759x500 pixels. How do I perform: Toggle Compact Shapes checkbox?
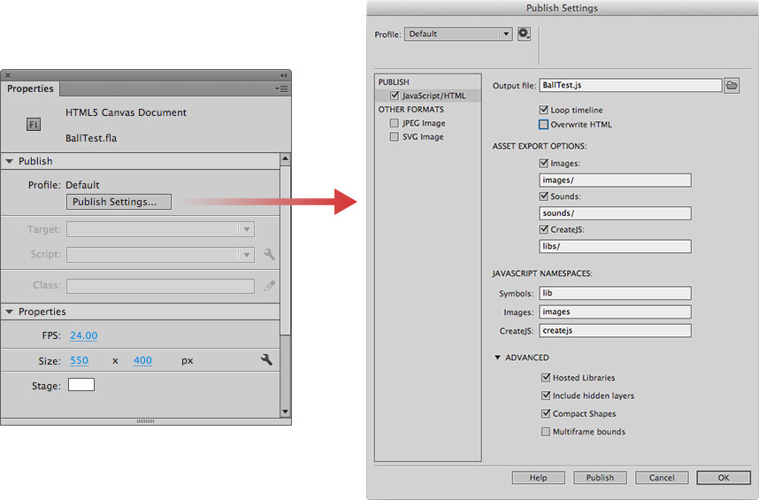tap(546, 413)
